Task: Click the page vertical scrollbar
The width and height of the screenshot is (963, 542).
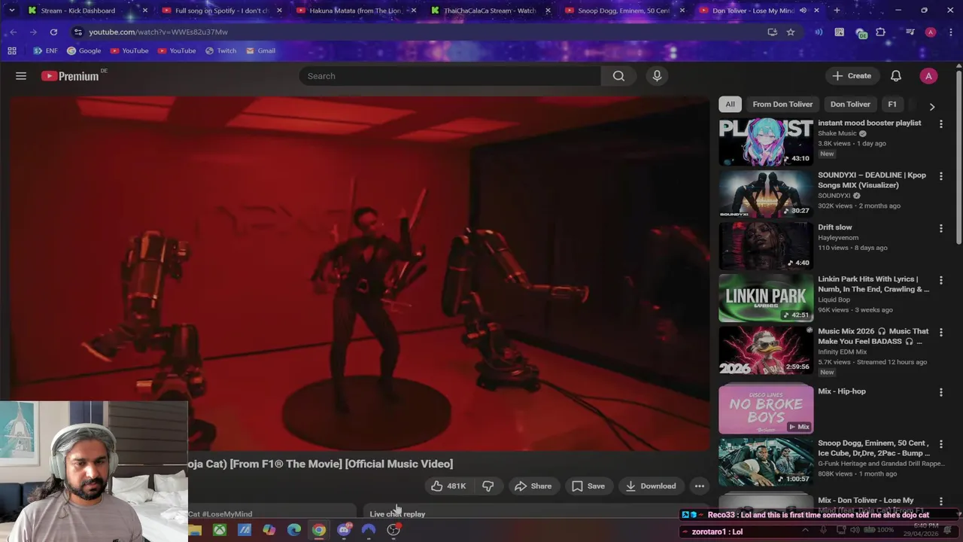Action: click(958, 158)
